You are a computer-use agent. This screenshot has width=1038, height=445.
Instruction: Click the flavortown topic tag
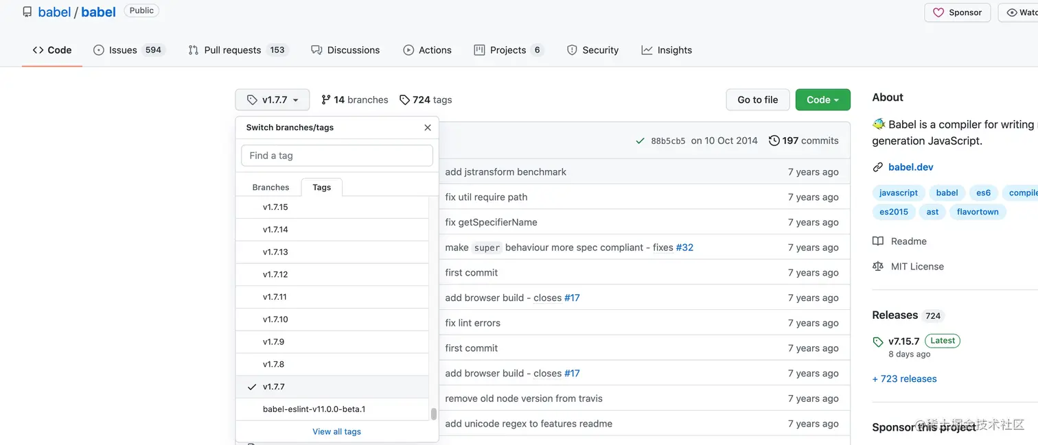pyautogui.click(x=978, y=212)
